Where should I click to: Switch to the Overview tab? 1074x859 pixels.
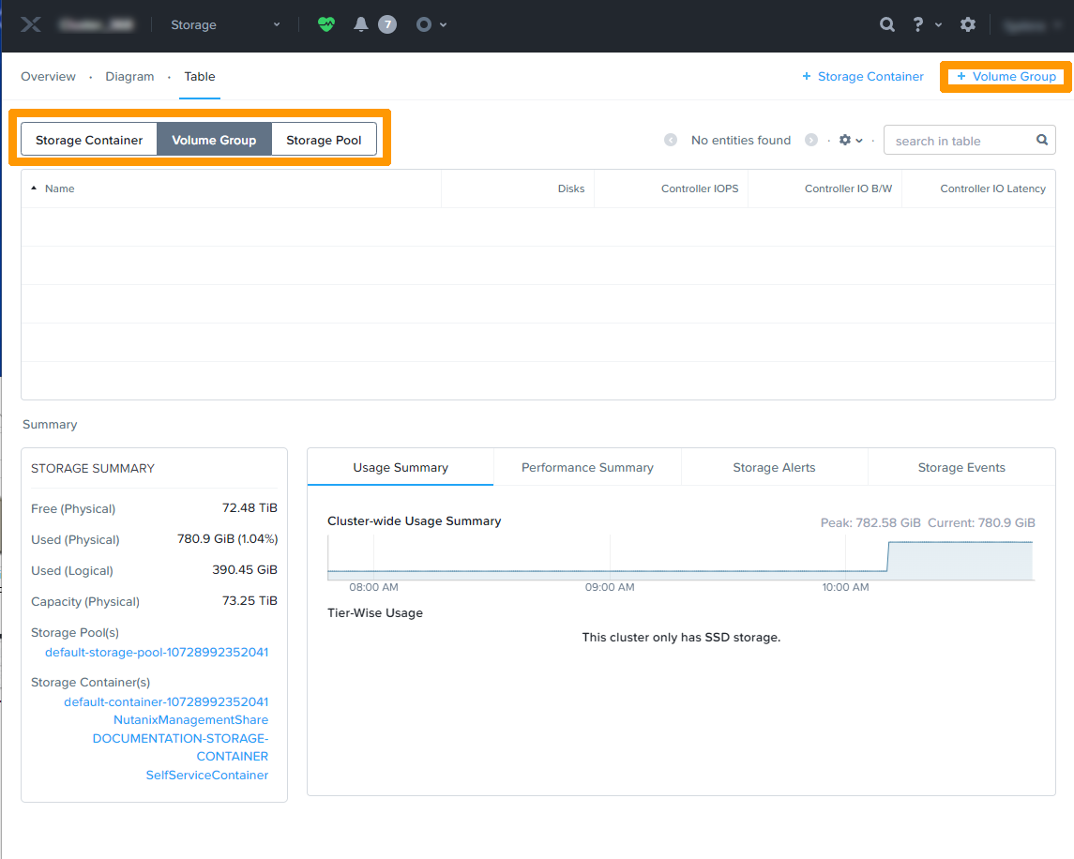(48, 76)
